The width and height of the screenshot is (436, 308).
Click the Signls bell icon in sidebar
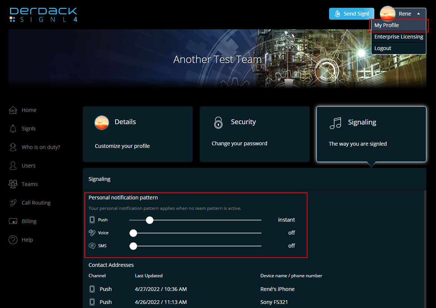click(13, 129)
